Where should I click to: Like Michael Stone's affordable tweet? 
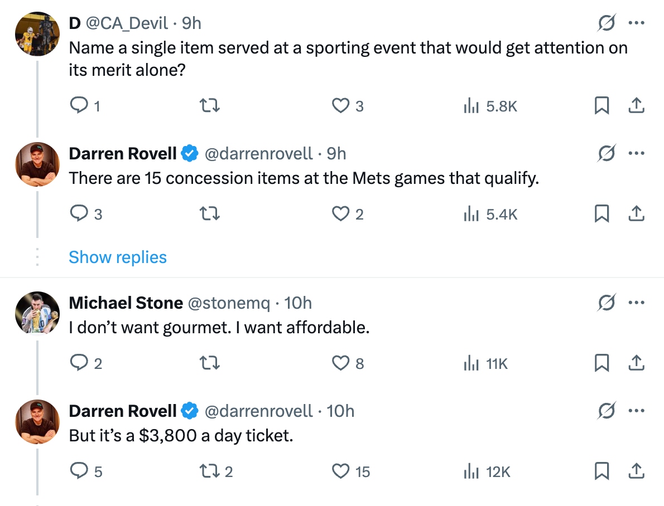[341, 363]
